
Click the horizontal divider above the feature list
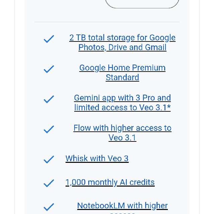107,22
